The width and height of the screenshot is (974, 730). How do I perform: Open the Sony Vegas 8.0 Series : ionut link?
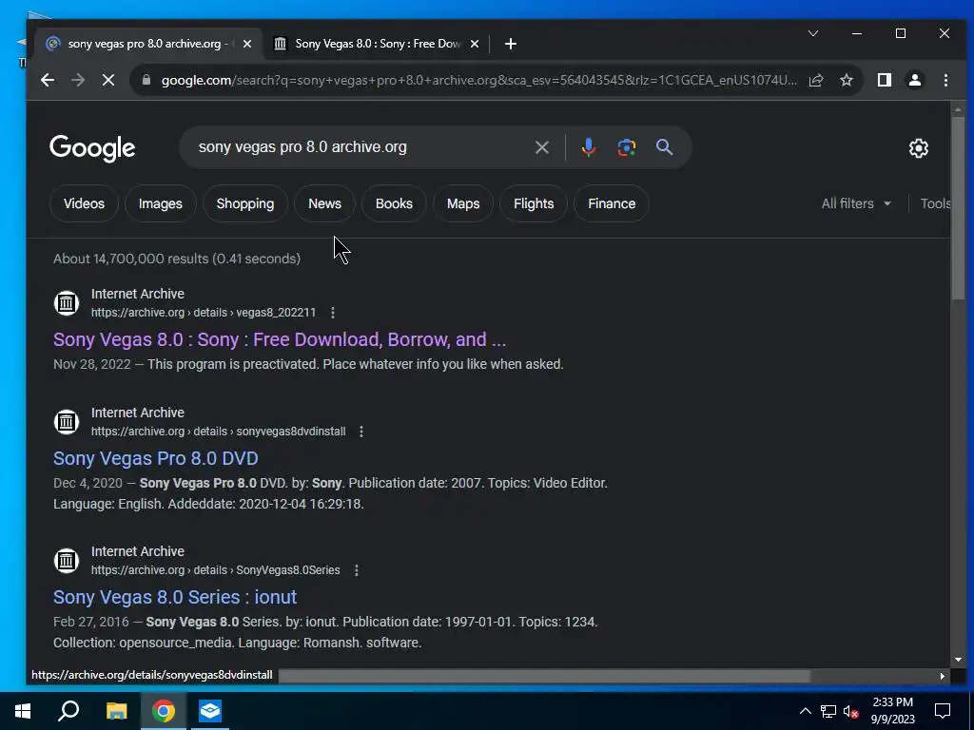(x=175, y=597)
